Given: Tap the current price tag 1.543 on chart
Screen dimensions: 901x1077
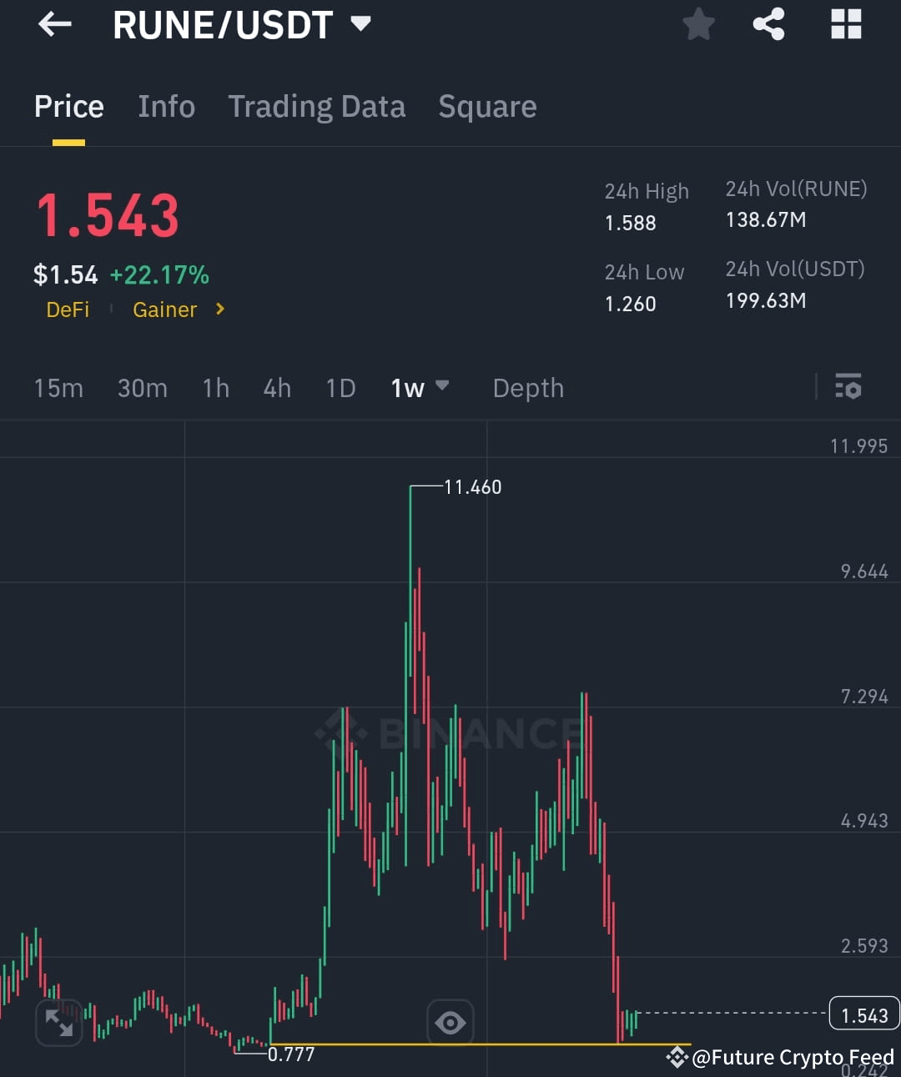Looking at the screenshot, I should pos(864,1015).
